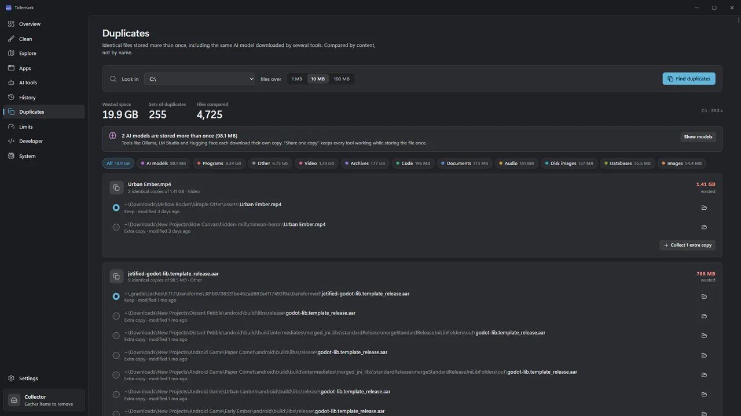
Task: Open the Overview page icon in sidebar
Action: [x=11, y=24]
